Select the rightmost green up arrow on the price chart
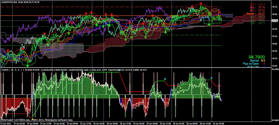The image size is (279, 125). click(x=209, y=25)
